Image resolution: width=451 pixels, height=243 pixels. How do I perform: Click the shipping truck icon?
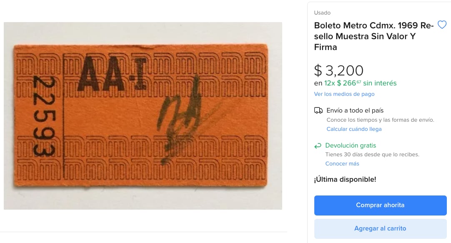click(x=318, y=110)
